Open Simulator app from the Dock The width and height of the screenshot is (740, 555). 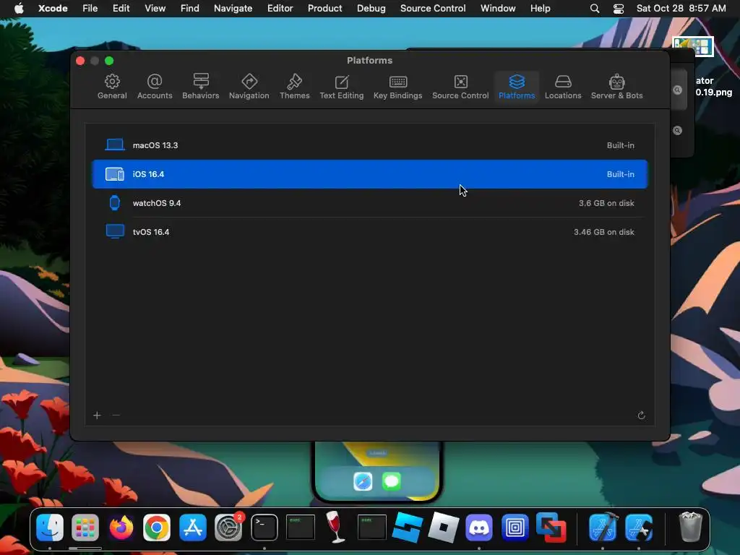[x=639, y=527]
